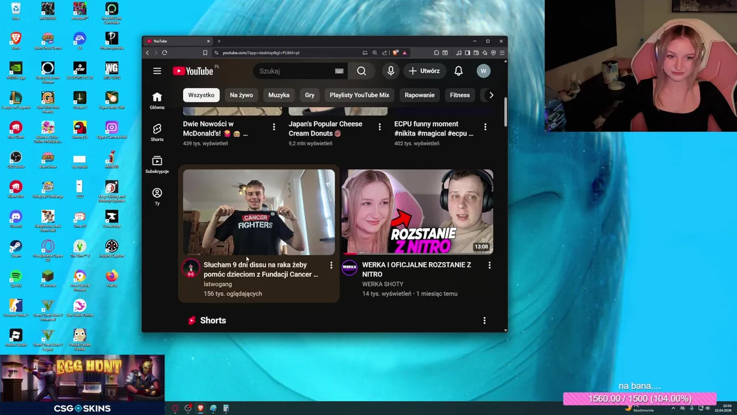Select the Na żywo filter chip

(x=241, y=95)
